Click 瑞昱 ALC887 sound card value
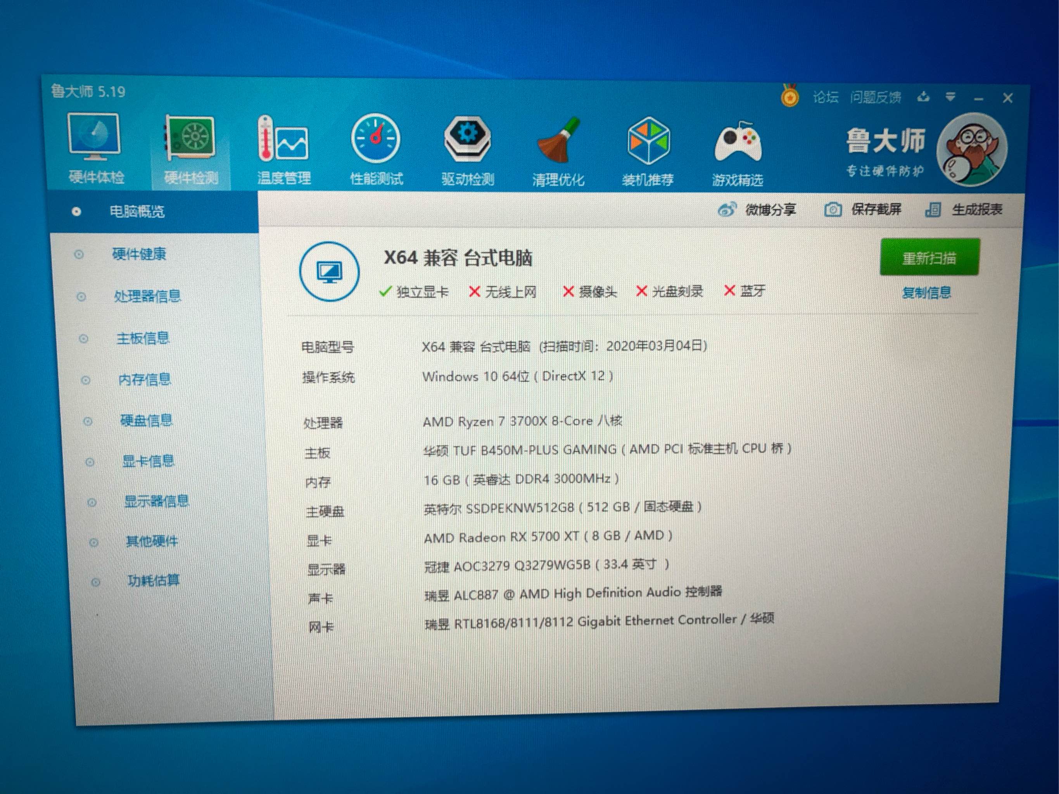The image size is (1059, 794). point(574,594)
